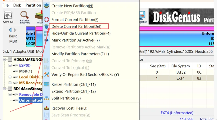Click the File System column header
The width and height of the screenshot is (217, 120).
[x=180, y=66]
